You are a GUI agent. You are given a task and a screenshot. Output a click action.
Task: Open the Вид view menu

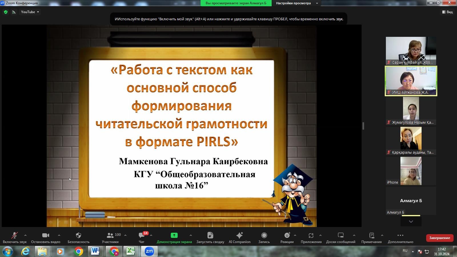[x=447, y=12]
